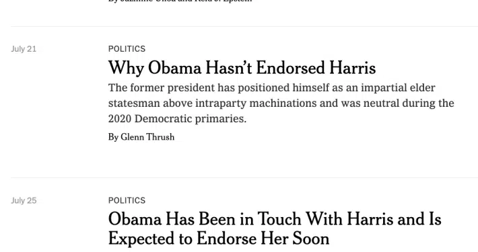The image size is (478, 252).
Task: Click the summary about former president's impartial stance
Action: (x=281, y=103)
